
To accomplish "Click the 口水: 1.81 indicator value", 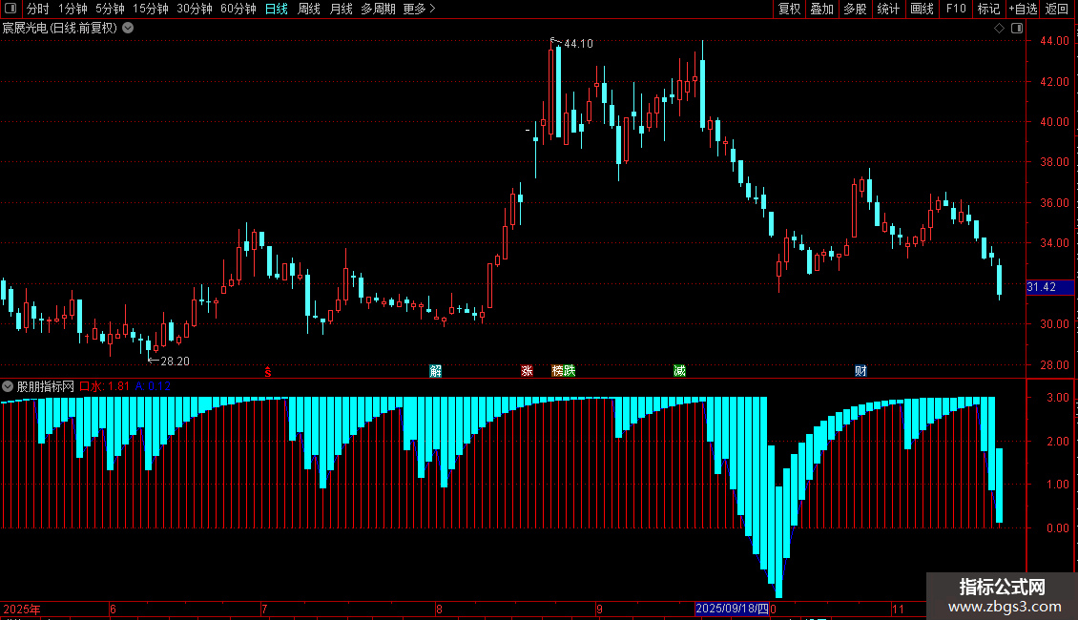I will point(105,386).
